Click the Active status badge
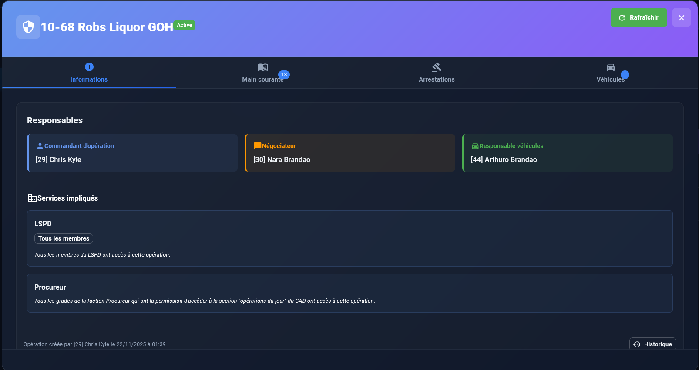 185,25
